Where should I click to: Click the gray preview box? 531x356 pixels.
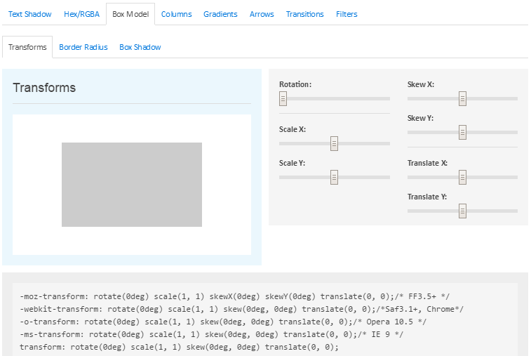(132, 185)
